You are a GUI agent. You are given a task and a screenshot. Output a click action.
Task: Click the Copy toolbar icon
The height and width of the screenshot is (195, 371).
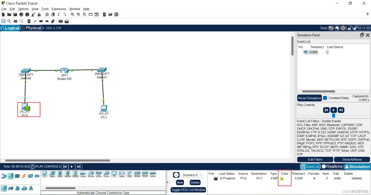click(x=47, y=15)
